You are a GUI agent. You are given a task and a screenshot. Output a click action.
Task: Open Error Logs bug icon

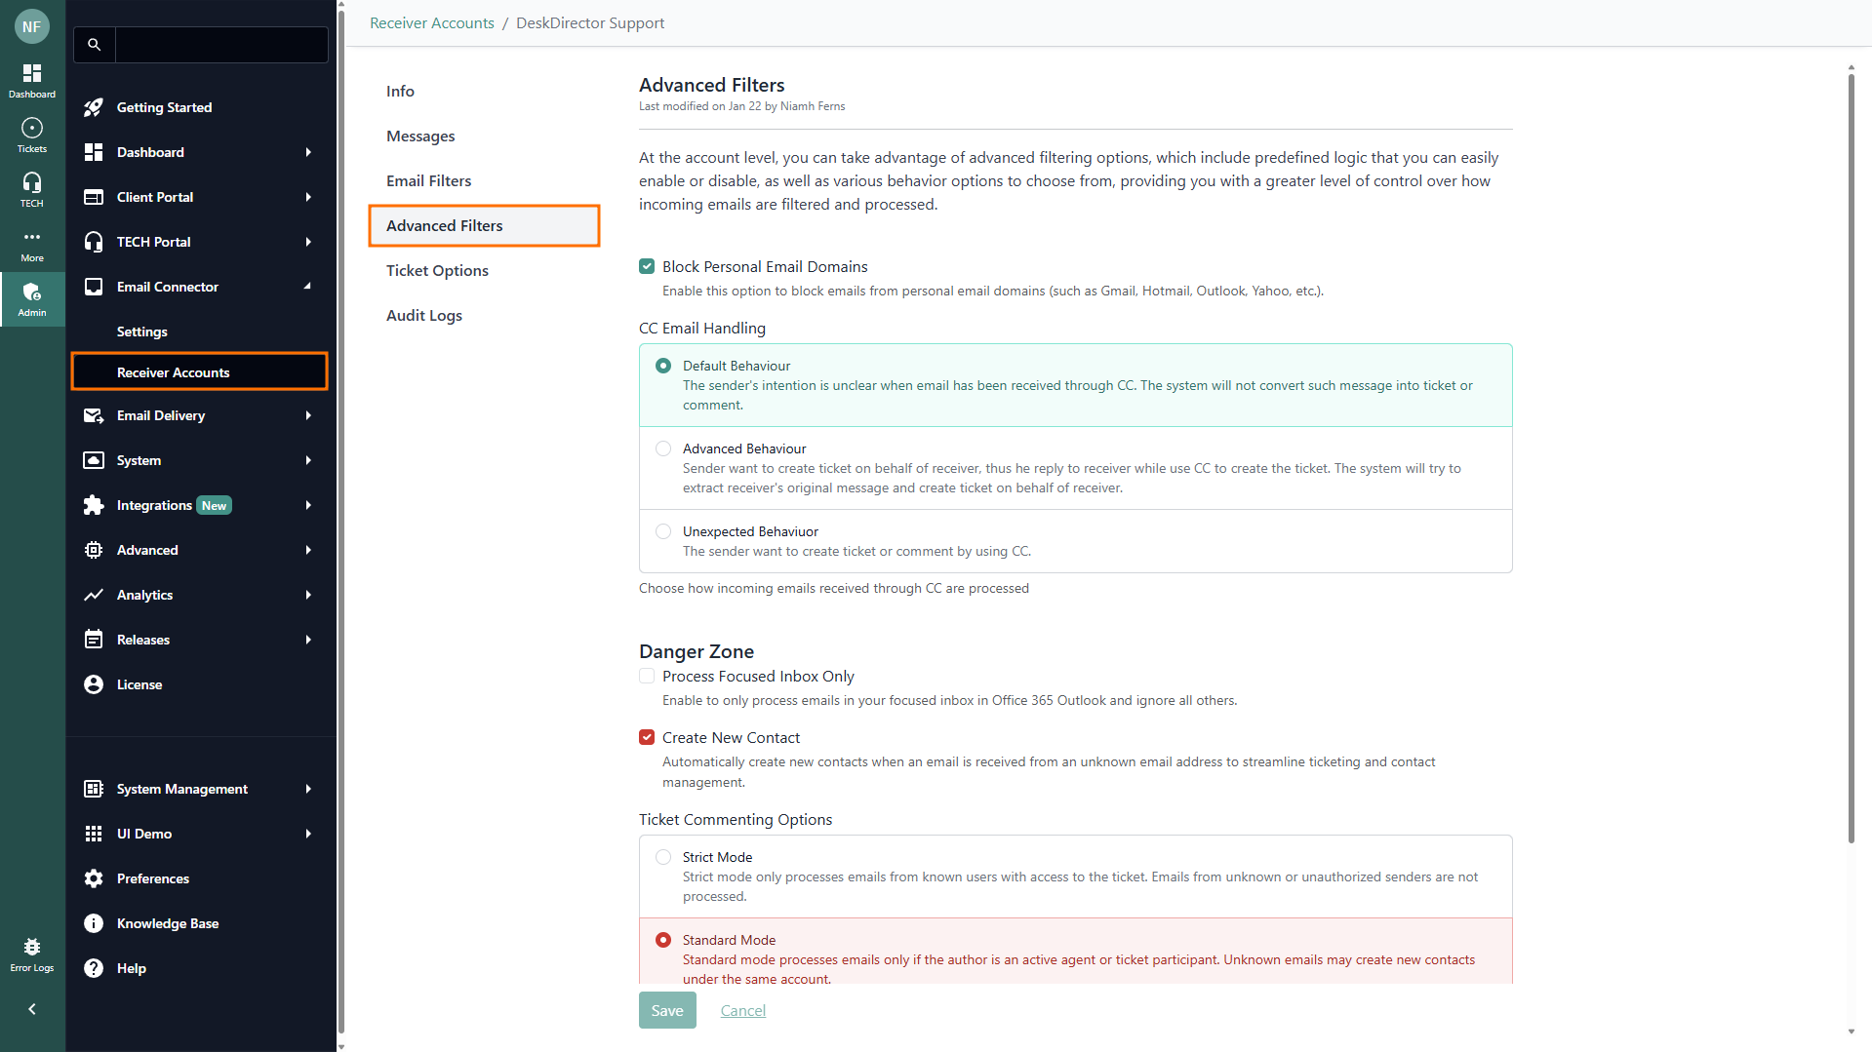coord(32,948)
